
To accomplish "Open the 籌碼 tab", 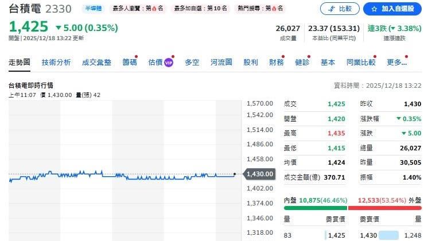I will 130,62.
